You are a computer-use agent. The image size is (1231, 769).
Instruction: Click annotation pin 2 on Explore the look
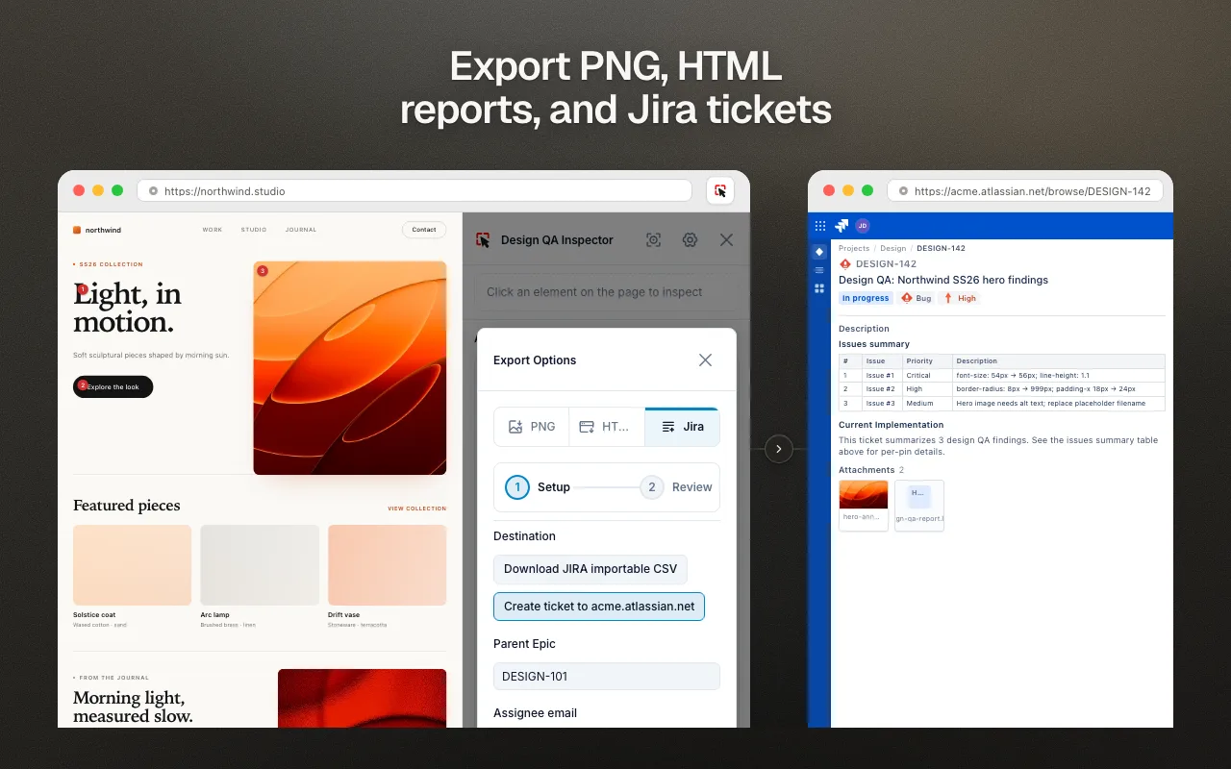pos(83,385)
